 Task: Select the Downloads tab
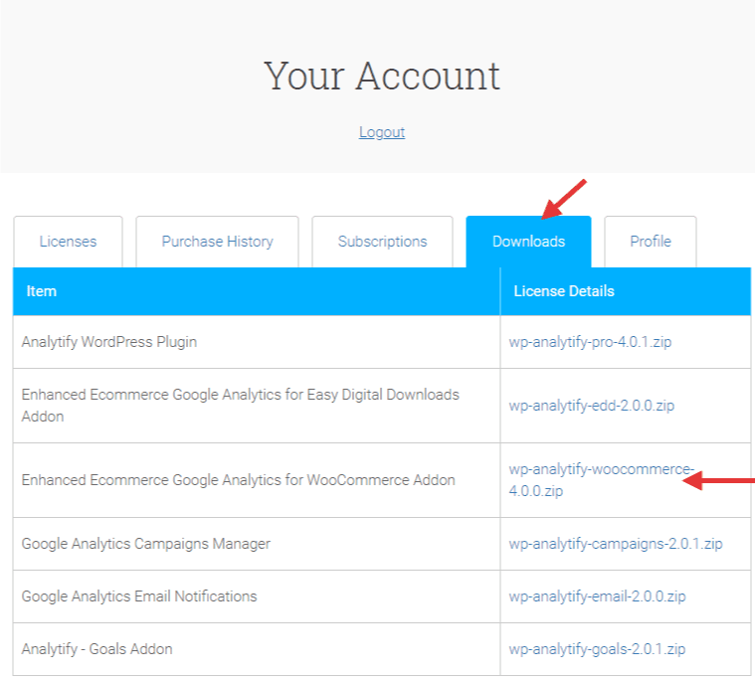point(528,242)
